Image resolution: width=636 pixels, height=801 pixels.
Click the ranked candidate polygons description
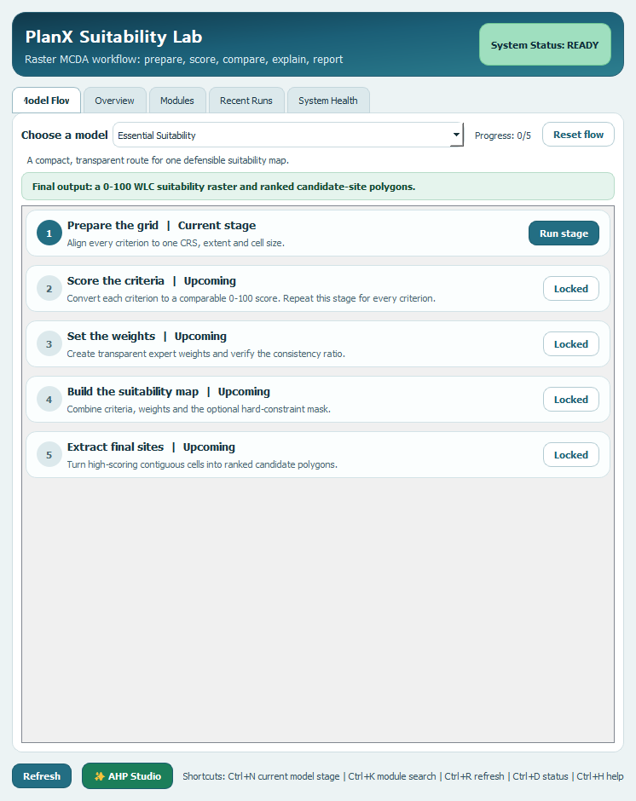tap(202, 464)
